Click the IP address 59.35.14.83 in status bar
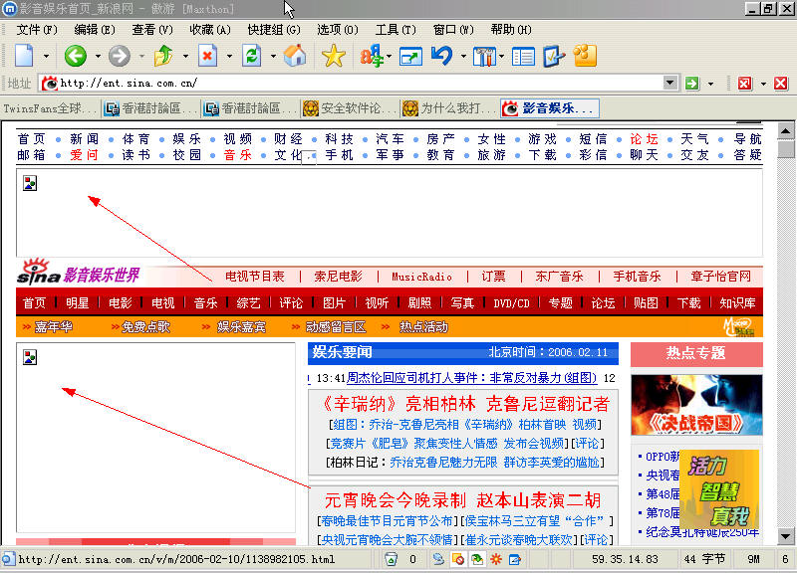The width and height of the screenshot is (797, 573). [x=625, y=559]
